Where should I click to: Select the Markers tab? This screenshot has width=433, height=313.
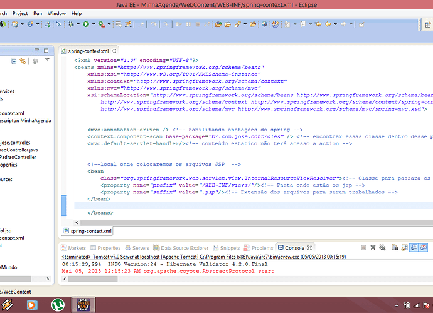77,248
